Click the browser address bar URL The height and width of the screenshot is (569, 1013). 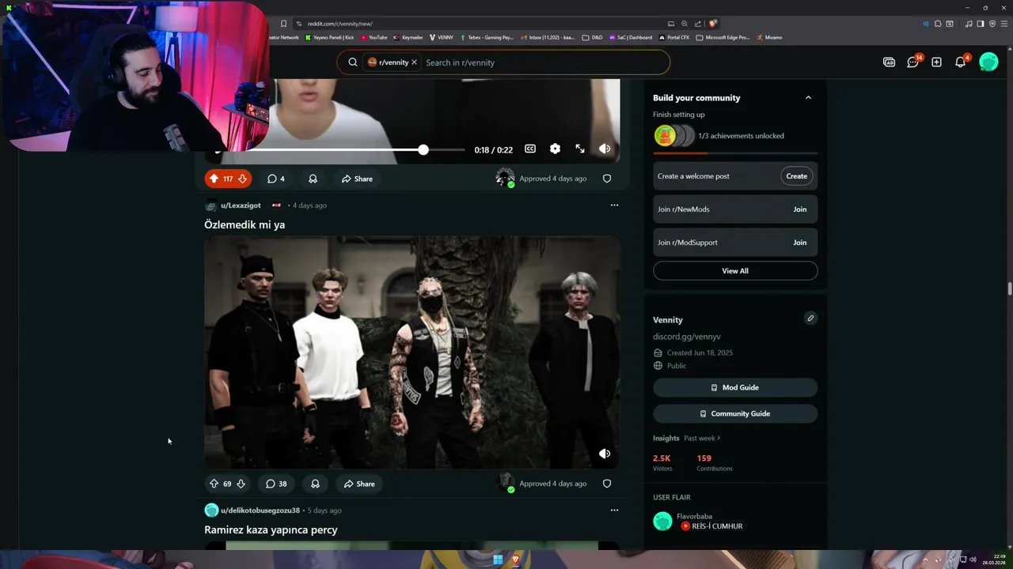340,24
